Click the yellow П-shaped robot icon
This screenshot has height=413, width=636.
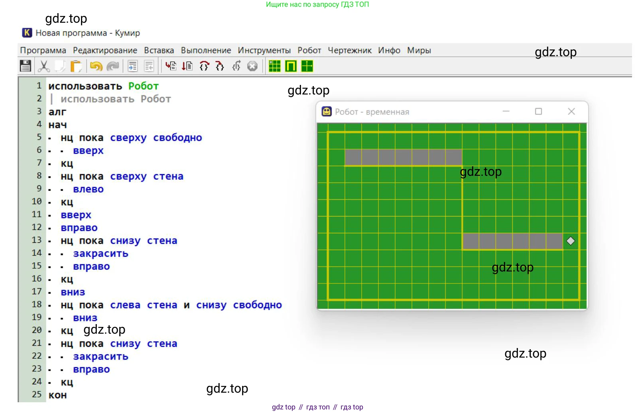pyautogui.click(x=291, y=66)
